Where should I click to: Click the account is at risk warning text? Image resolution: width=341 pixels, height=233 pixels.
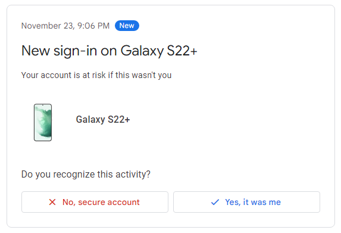coord(96,75)
